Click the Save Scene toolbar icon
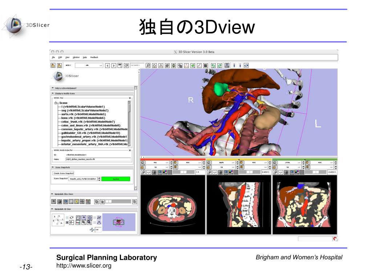This screenshot has width=372, height=279. pos(59,65)
